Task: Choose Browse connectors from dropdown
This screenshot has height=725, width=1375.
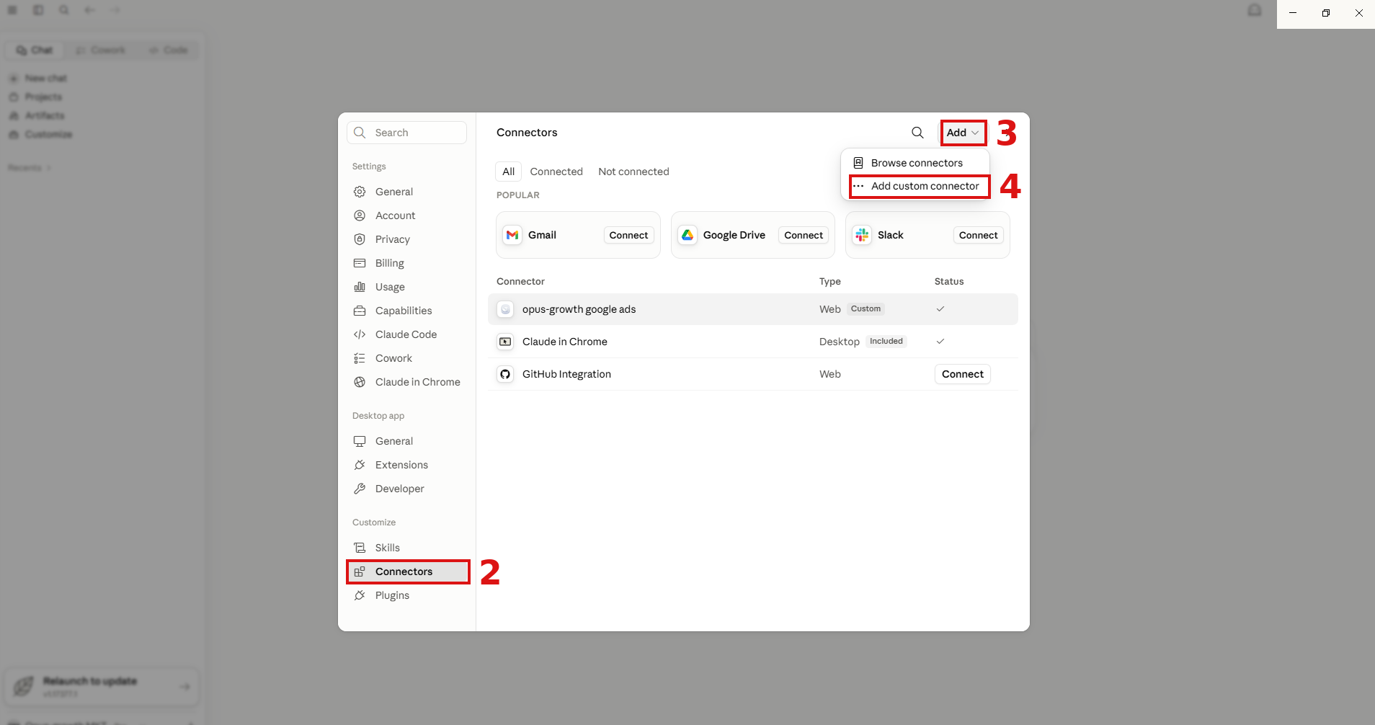Action: point(915,163)
